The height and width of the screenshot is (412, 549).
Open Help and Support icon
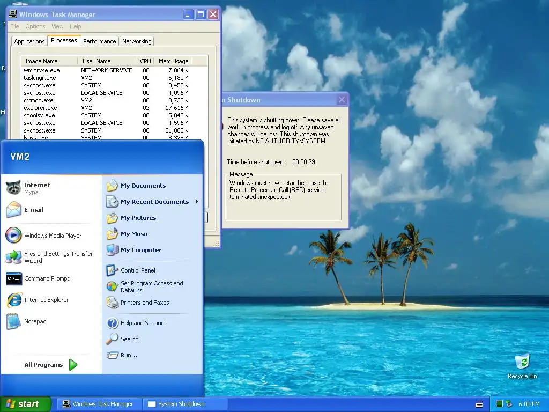113,323
